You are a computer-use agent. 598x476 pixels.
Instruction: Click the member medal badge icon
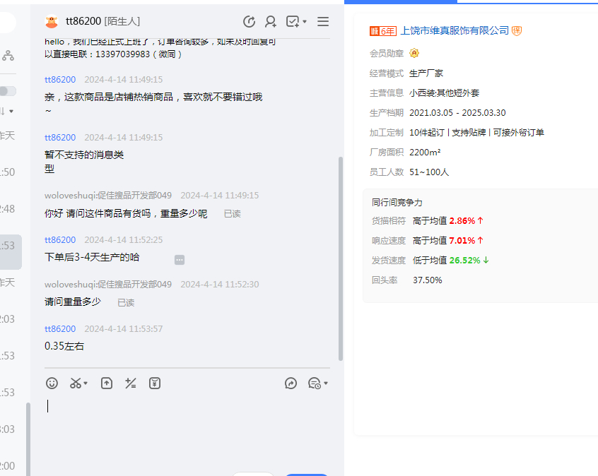414,53
